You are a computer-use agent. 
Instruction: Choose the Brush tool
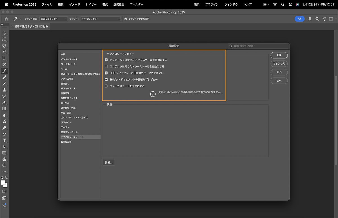point(4,84)
